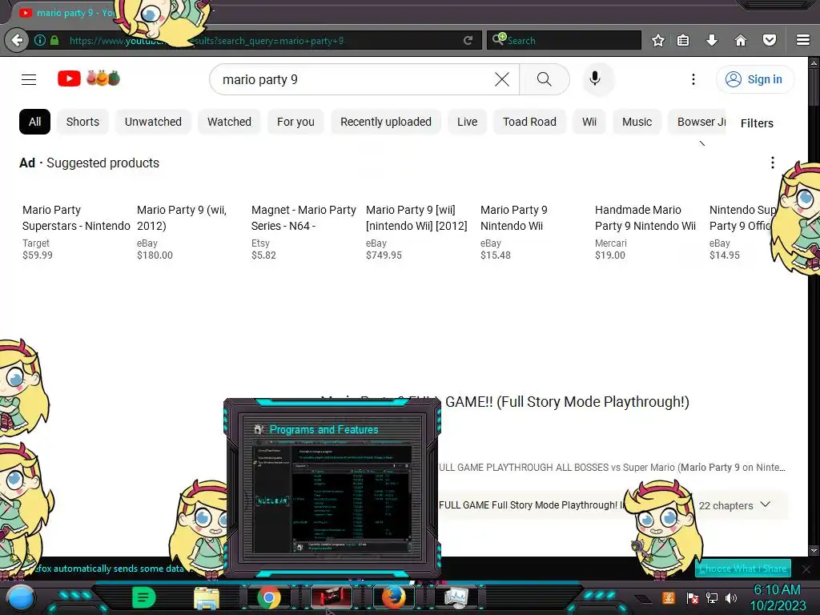820x615 pixels.
Task: Select the All filter chip
Action: [35, 122]
